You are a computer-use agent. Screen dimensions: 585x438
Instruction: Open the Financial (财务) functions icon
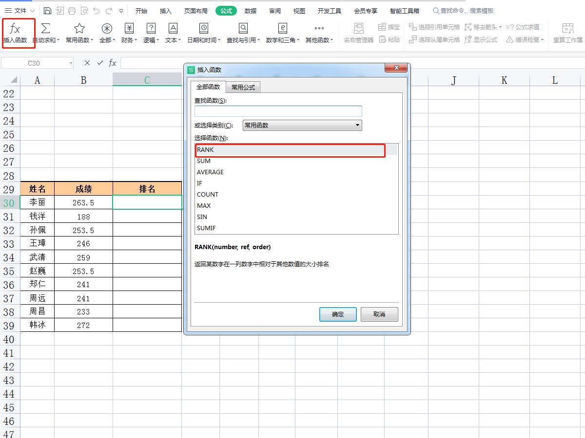129,29
